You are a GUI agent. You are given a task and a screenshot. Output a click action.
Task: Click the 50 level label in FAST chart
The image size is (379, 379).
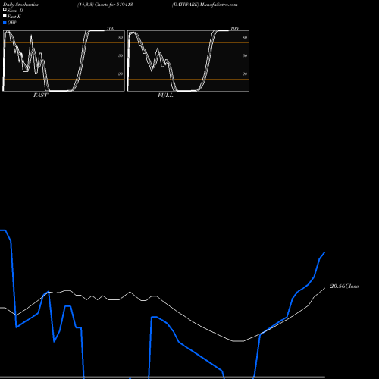click(121, 55)
